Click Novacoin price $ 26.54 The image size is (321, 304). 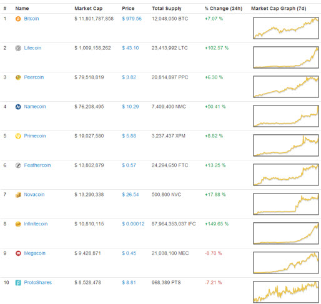131,195
